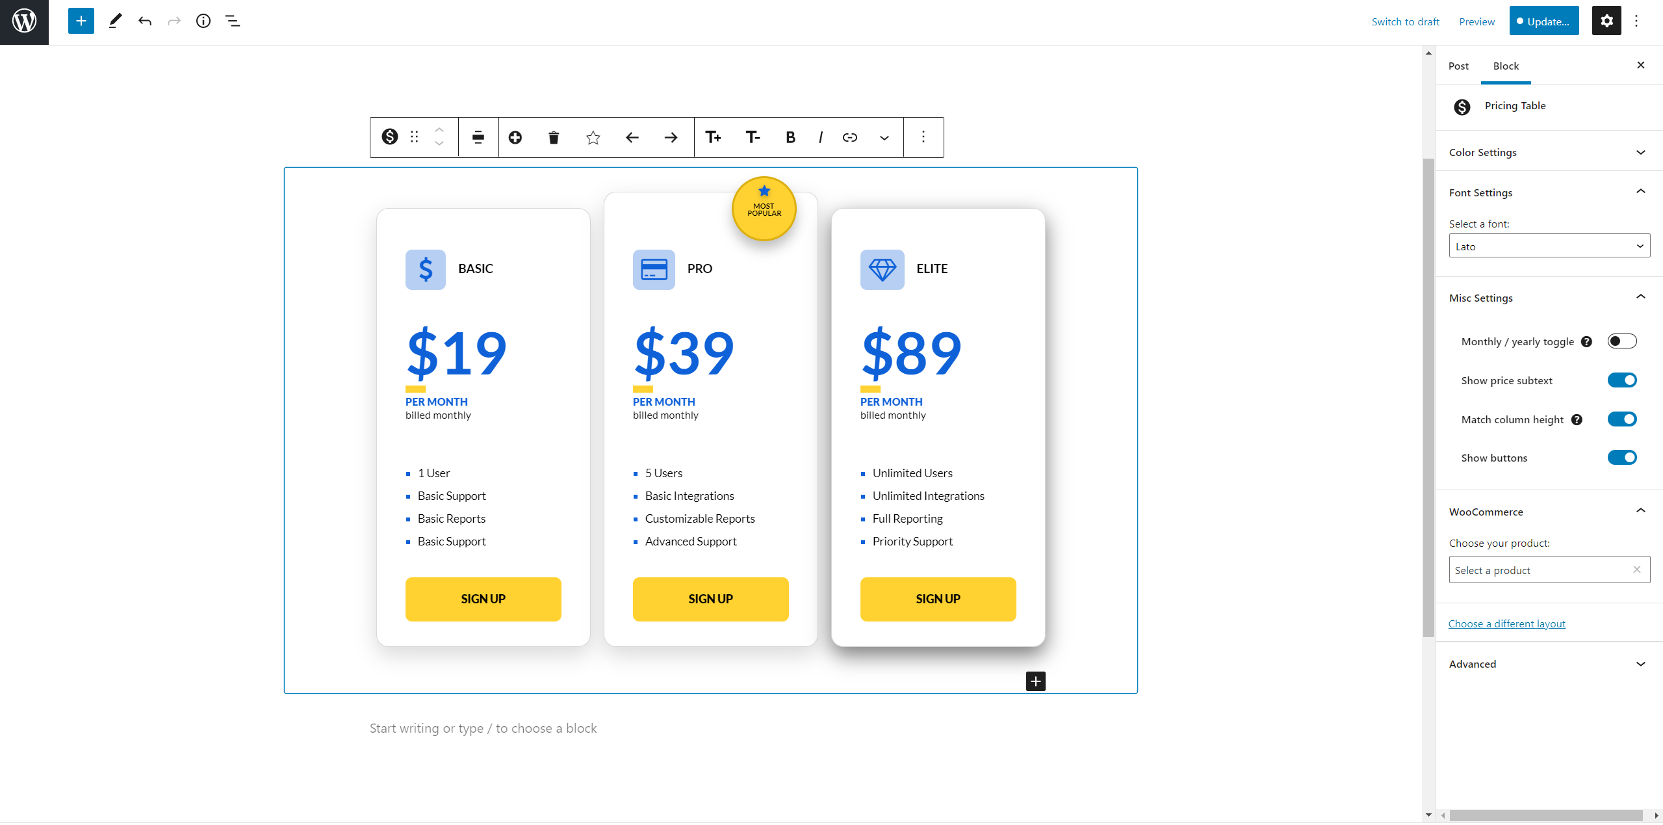Mark column as featured with star icon
This screenshot has width=1663, height=825.
point(593,137)
